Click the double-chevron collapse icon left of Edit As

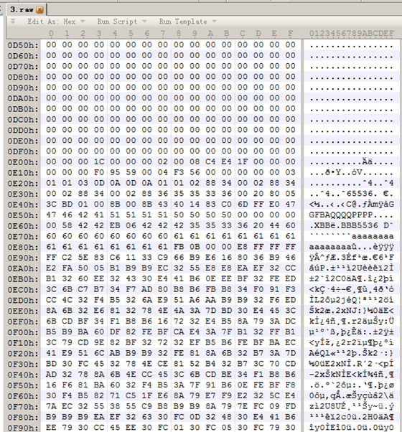(x=13, y=22)
